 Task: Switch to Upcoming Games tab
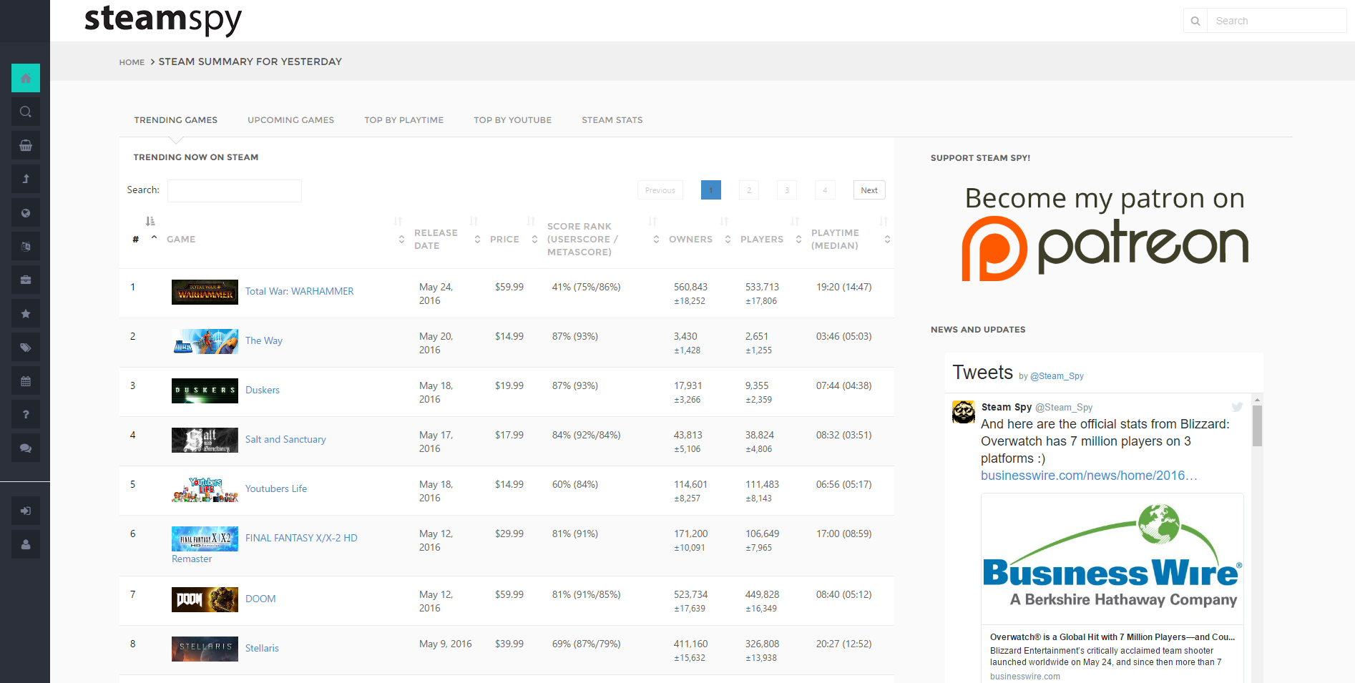pyautogui.click(x=291, y=120)
